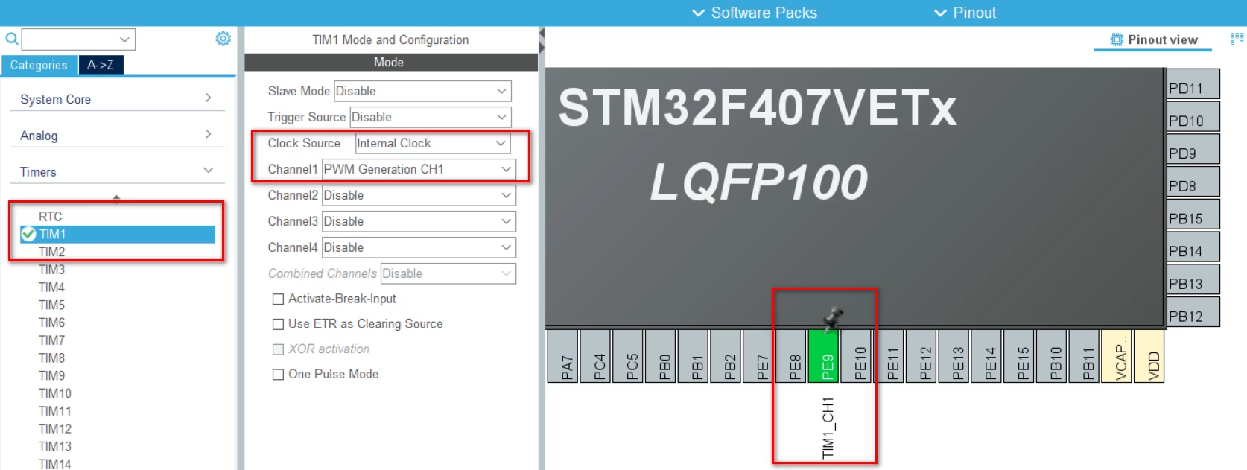1247x470 pixels.
Task: Click inside the search input field
Action: click(70, 39)
